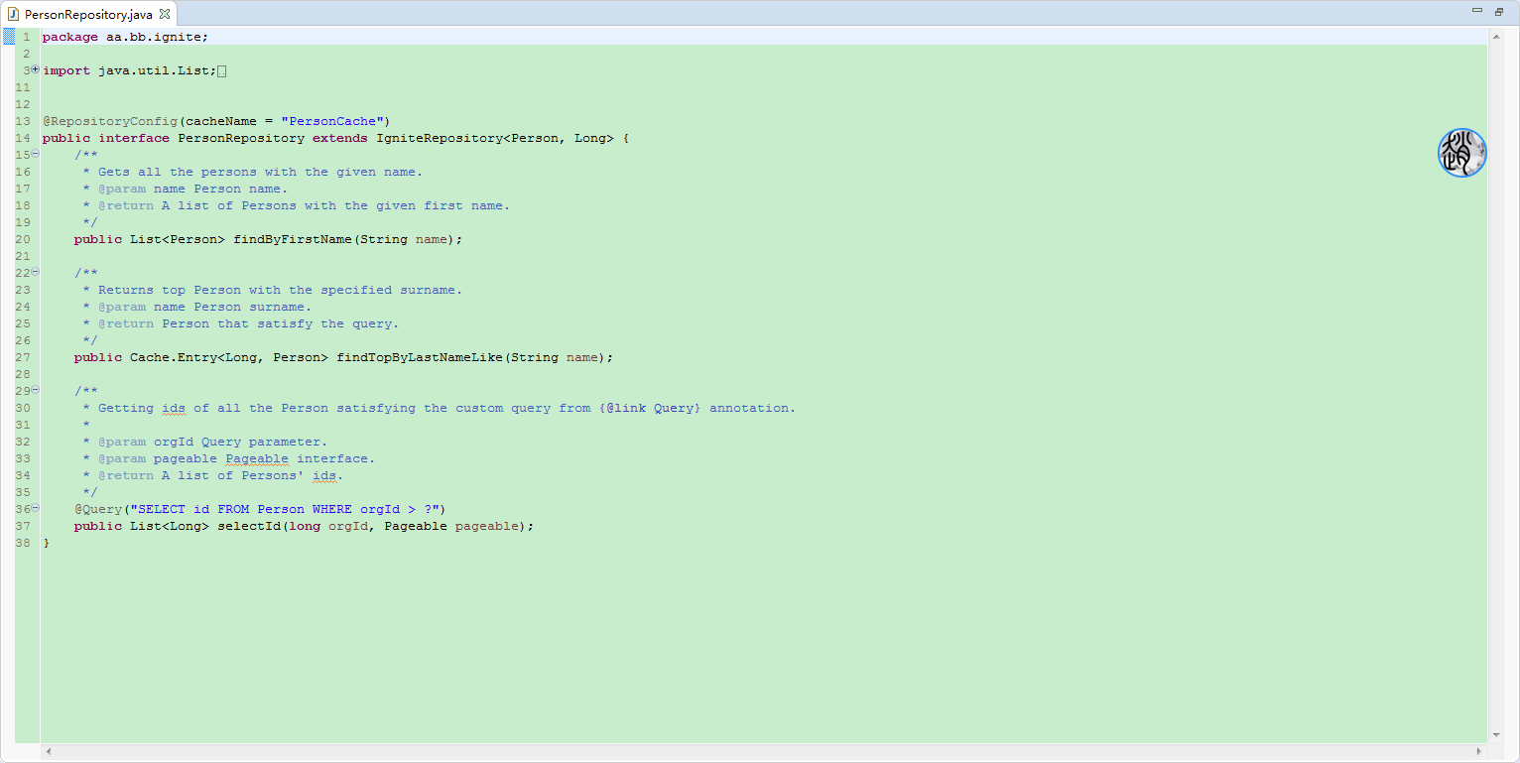The image size is (1520, 763).
Task: Click the horizontal scrollbar left arrow
Action: (x=48, y=752)
